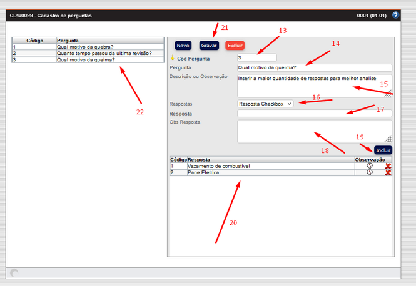Focus the Cod Pergunta input field
Screen dimensions: 416x286
[x=256, y=58]
